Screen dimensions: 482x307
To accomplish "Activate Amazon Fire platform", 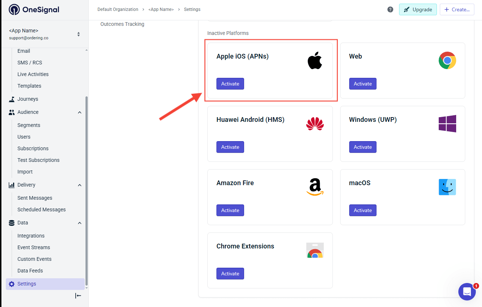I will [x=230, y=210].
